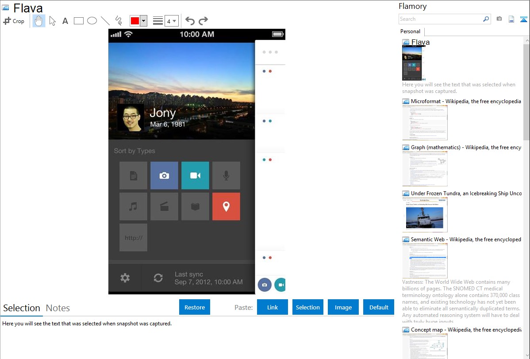The width and height of the screenshot is (530, 359).
Task: Pick the rectangle shape tool
Action: pos(79,21)
